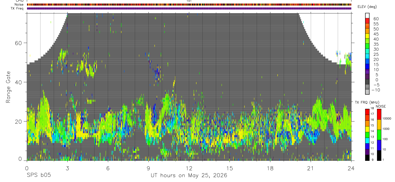The height and width of the screenshot is (182, 395).
Task: Click the Noise strip at top of plot
Action: tap(189, 4)
